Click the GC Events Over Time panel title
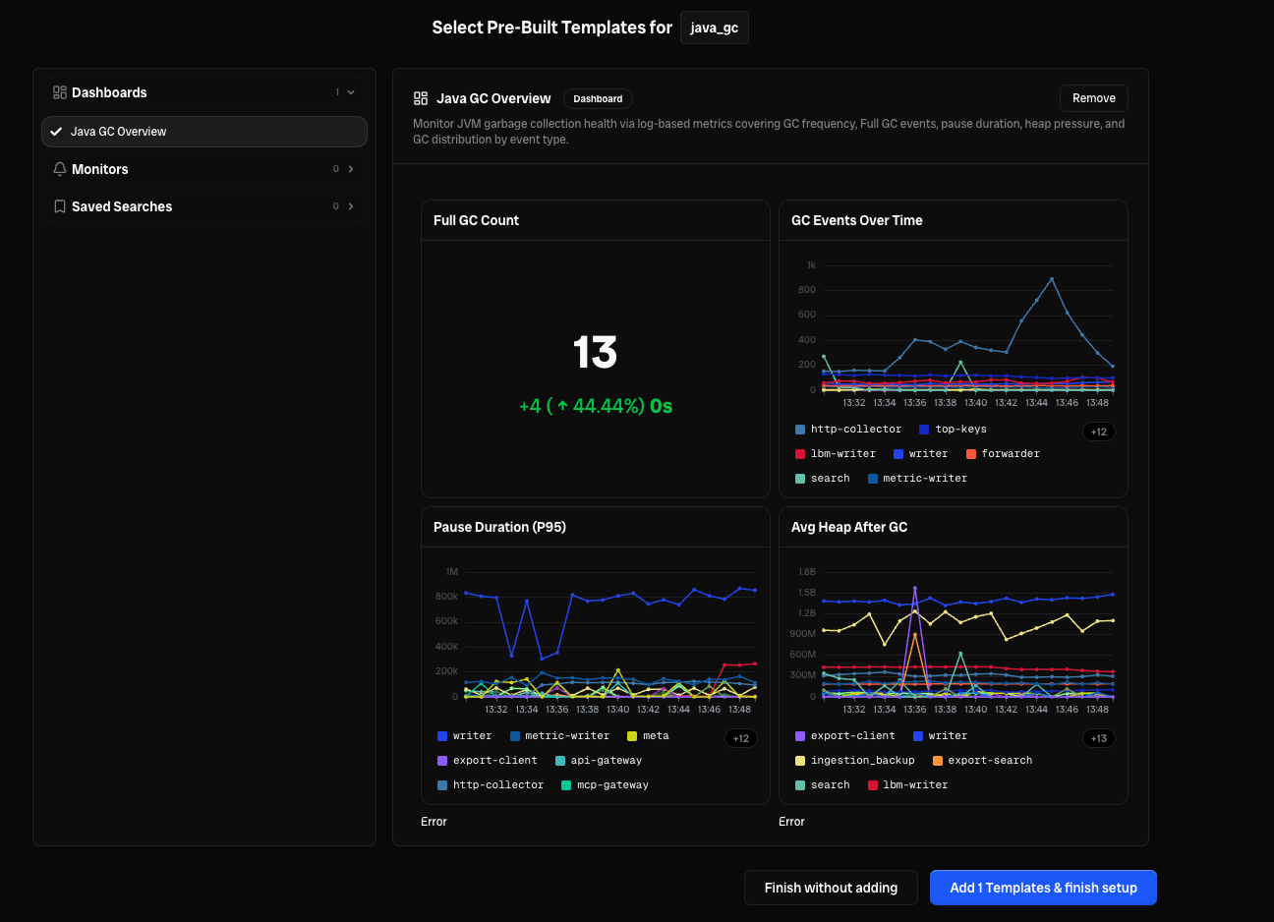 pyautogui.click(x=857, y=220)
